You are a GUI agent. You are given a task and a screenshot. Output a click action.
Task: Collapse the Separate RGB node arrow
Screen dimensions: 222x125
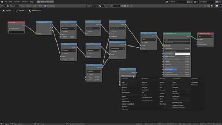coord(38,22)
